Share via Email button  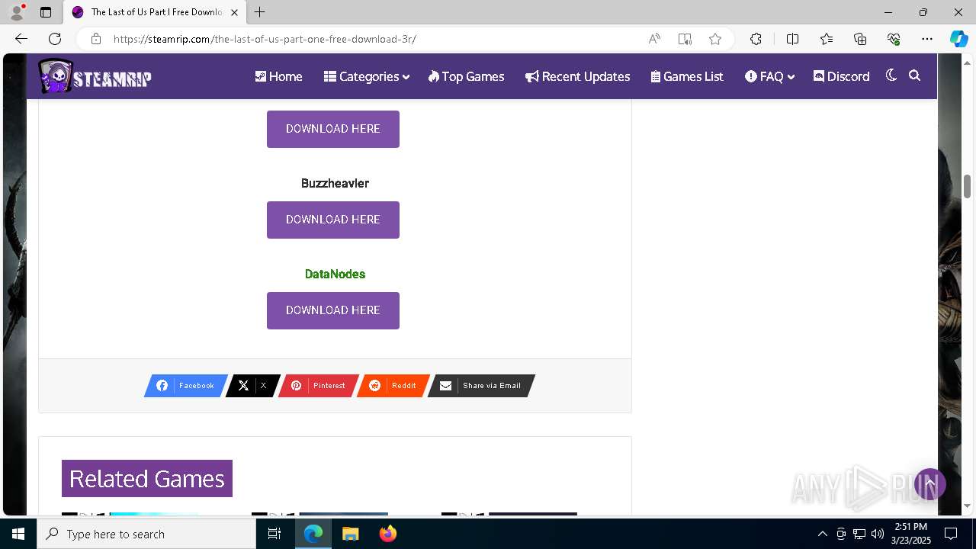click(x=481, y=386)
